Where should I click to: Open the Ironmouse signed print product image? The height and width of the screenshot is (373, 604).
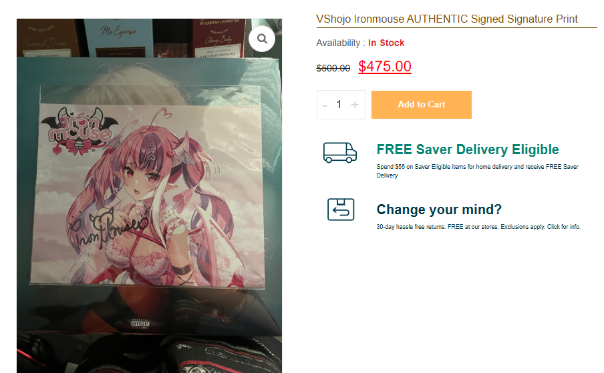point(149,196)
